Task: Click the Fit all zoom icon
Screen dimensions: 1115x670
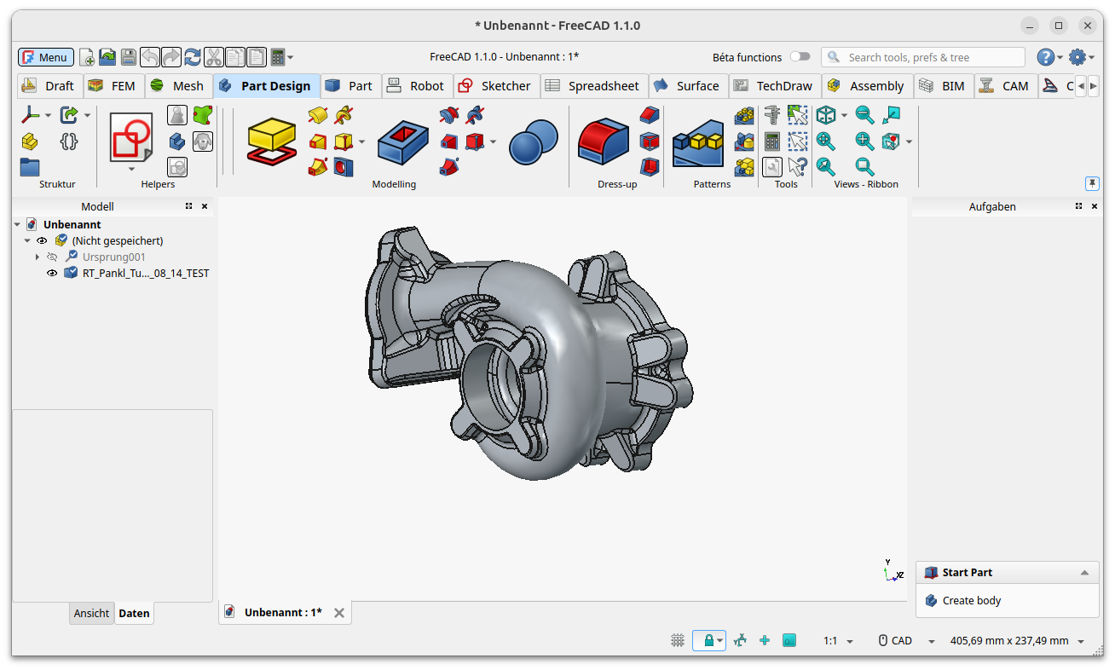Action: click(825, 141)
